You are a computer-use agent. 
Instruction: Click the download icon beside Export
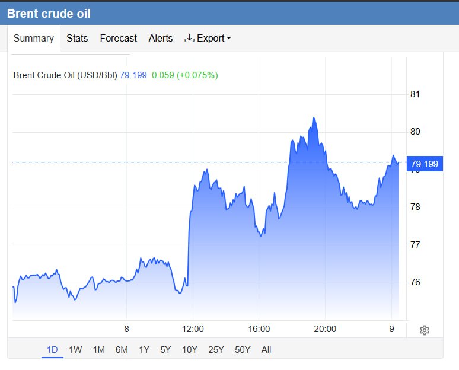point(189,38)
